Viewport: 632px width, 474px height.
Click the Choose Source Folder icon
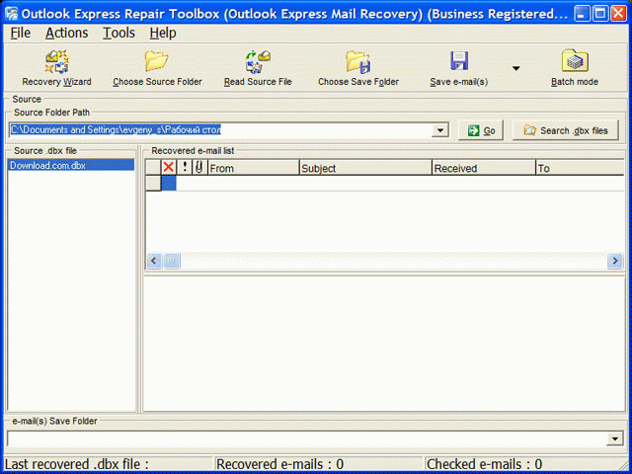[x=157, y=61]
